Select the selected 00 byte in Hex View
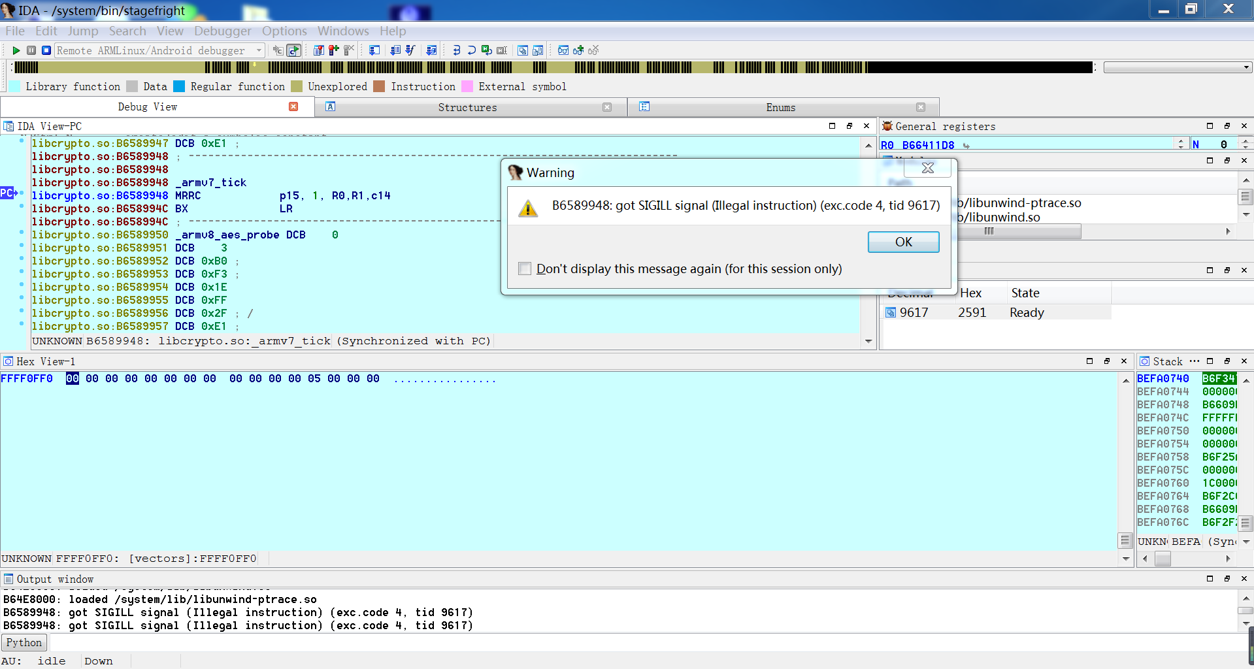1254x669 pixels. (73, 378)
